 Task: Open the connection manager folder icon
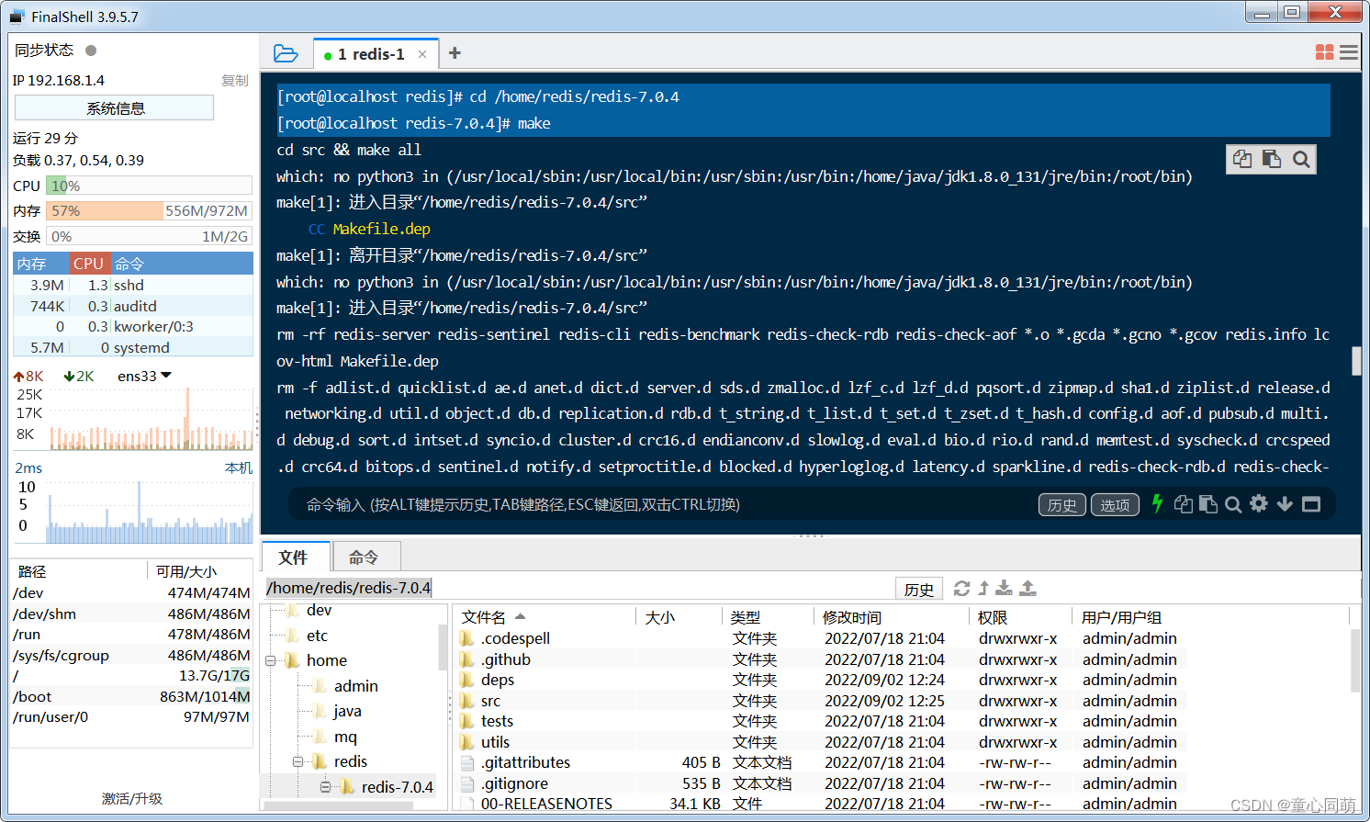click(286, 53)
